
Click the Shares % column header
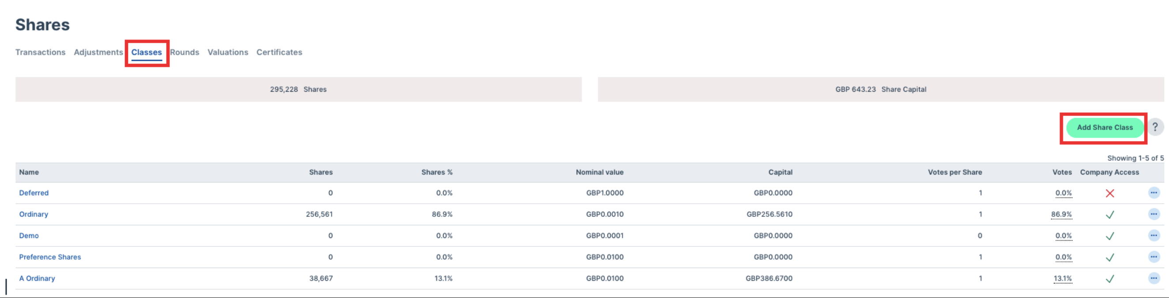tap(437, 172)
